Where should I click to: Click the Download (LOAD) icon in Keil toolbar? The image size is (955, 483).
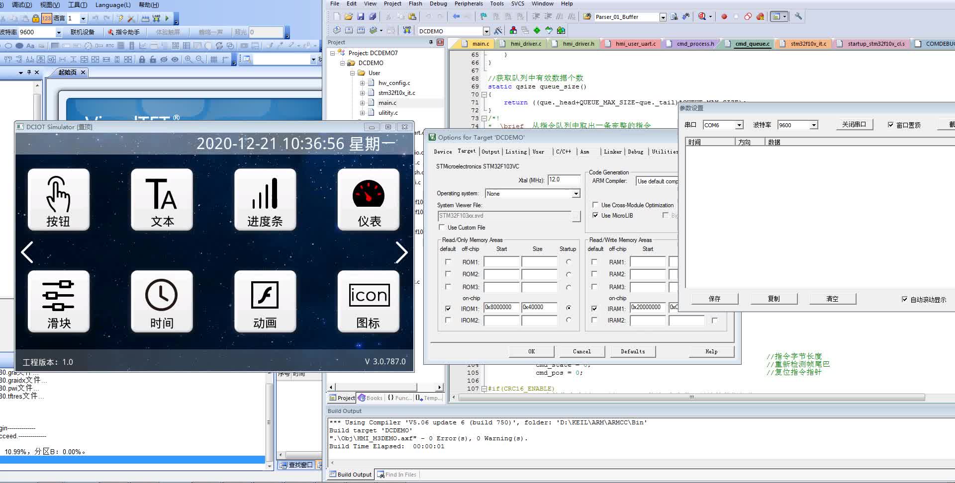tap(407, 30)
